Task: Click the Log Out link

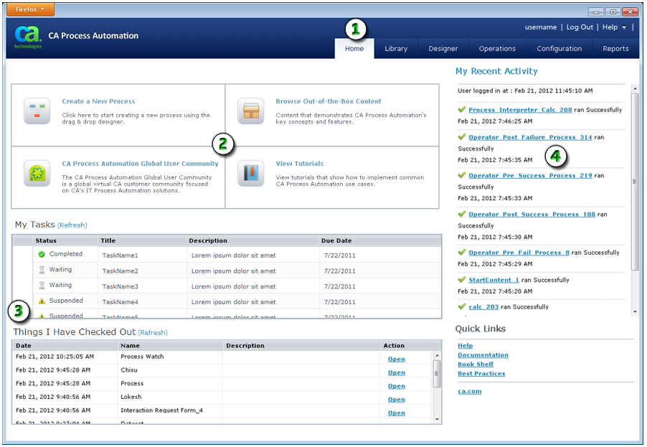Action: pos(580,27)
